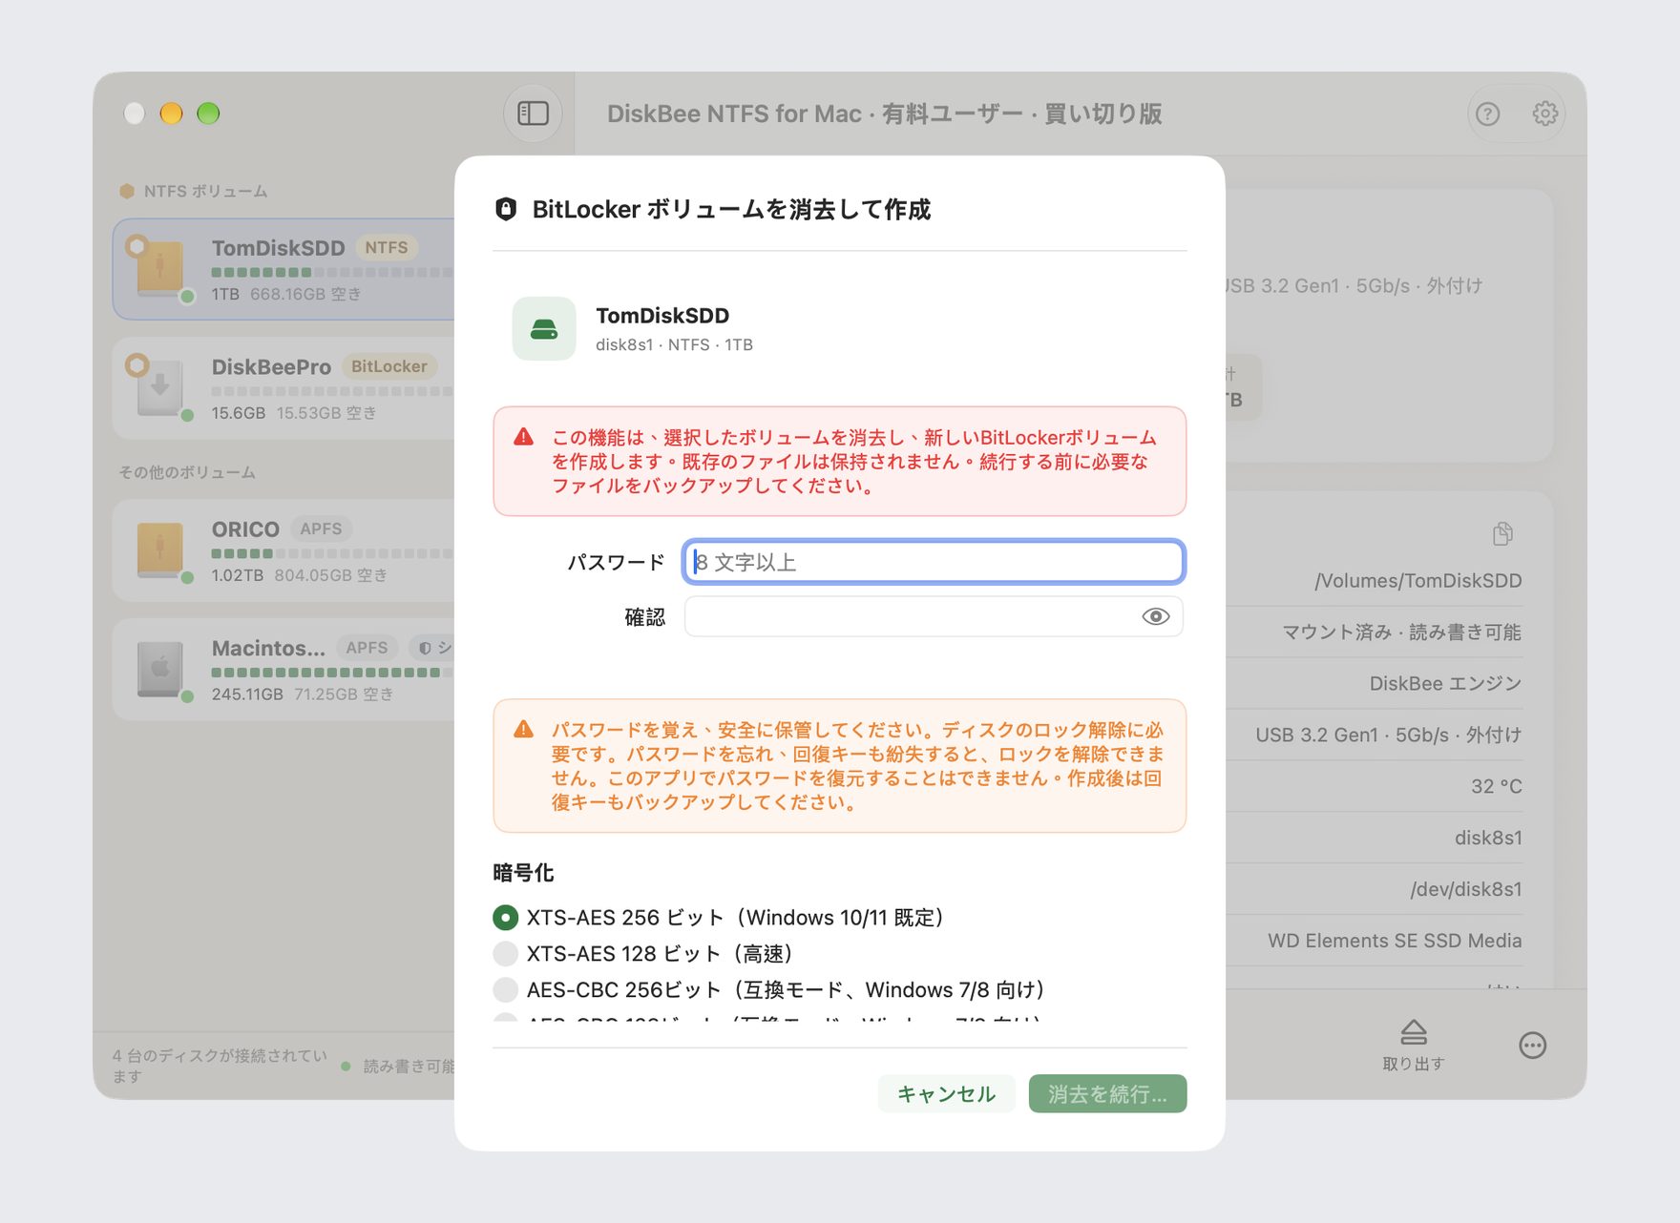
Task: Click the APFS badge on ORICO
Action: tap(321, 529)
